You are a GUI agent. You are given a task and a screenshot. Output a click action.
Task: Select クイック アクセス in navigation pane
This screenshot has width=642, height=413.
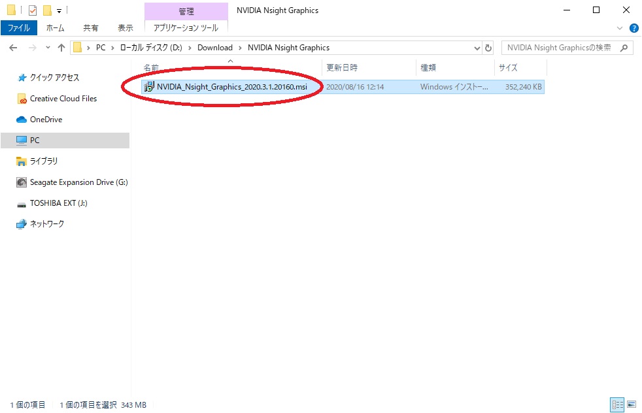54,78
